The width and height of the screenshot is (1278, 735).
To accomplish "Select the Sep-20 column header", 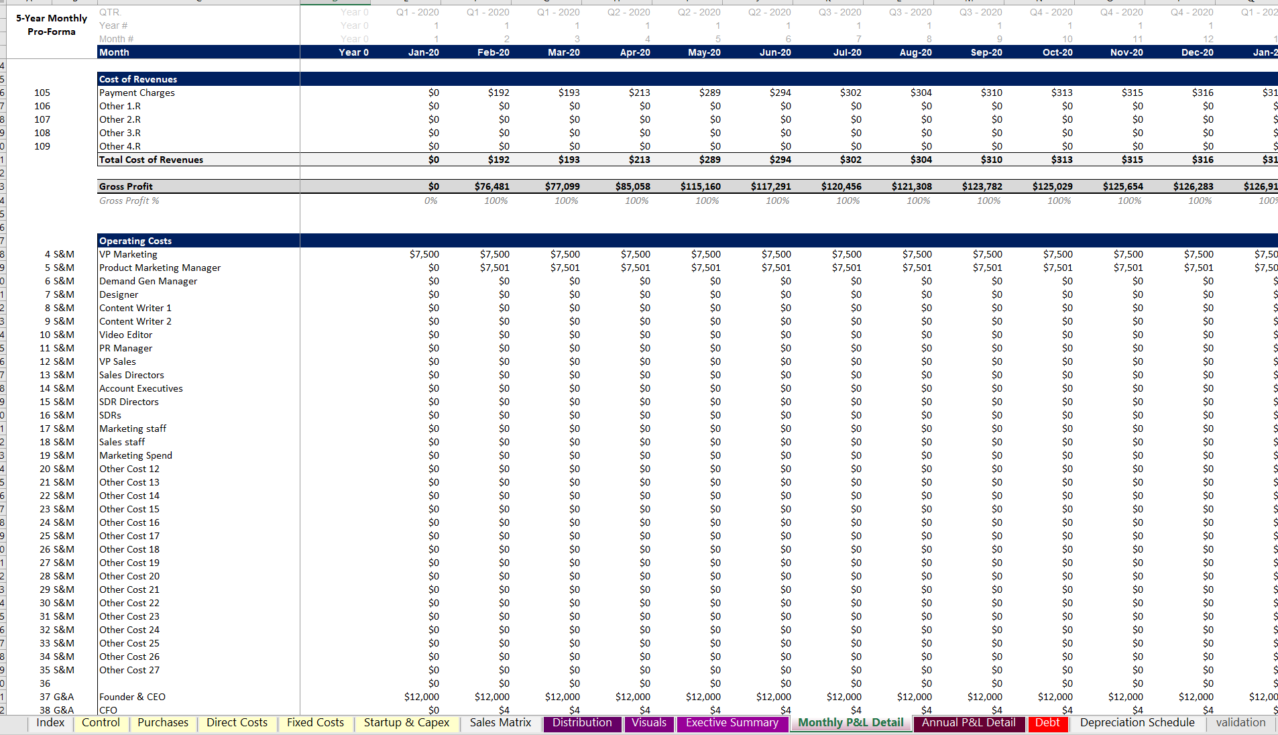I will (x=986, y=52).
